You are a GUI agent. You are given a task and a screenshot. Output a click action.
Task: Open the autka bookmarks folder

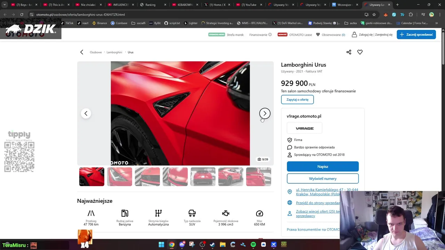[350, 23]
